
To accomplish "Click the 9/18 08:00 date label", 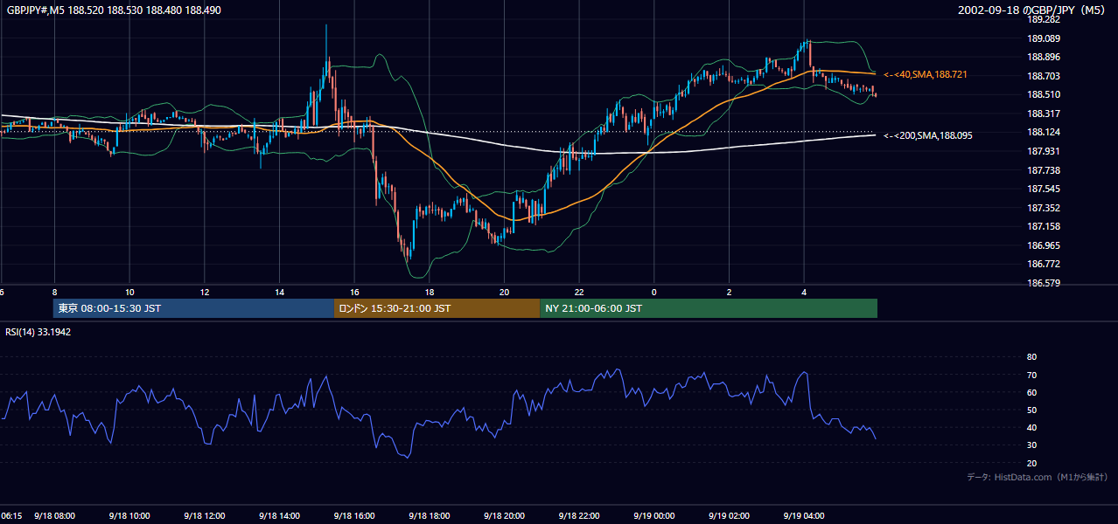I will point(54,516).
